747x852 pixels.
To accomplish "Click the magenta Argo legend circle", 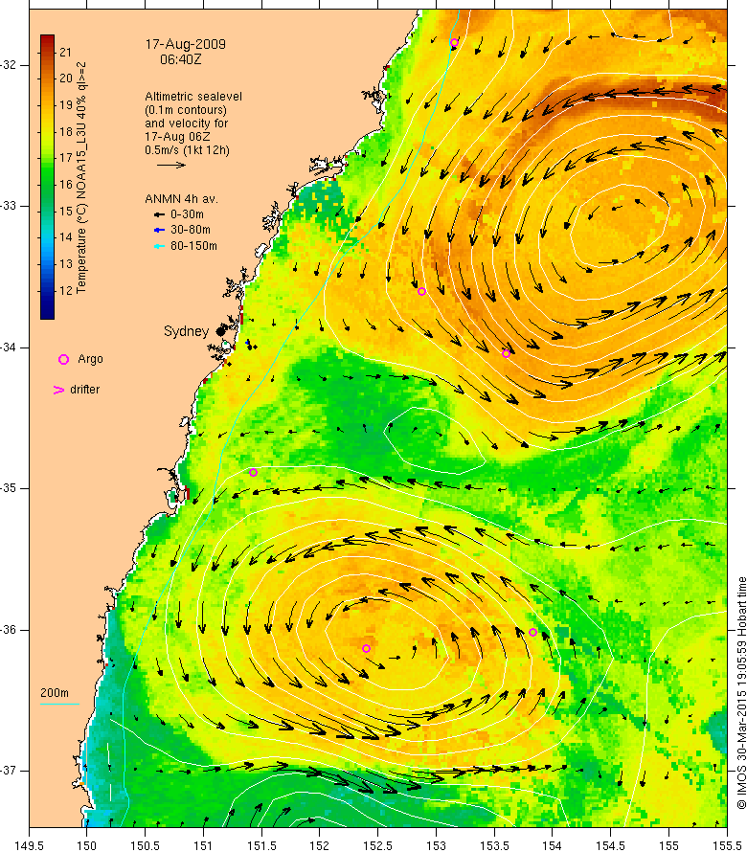I will [x=63, y=359].
